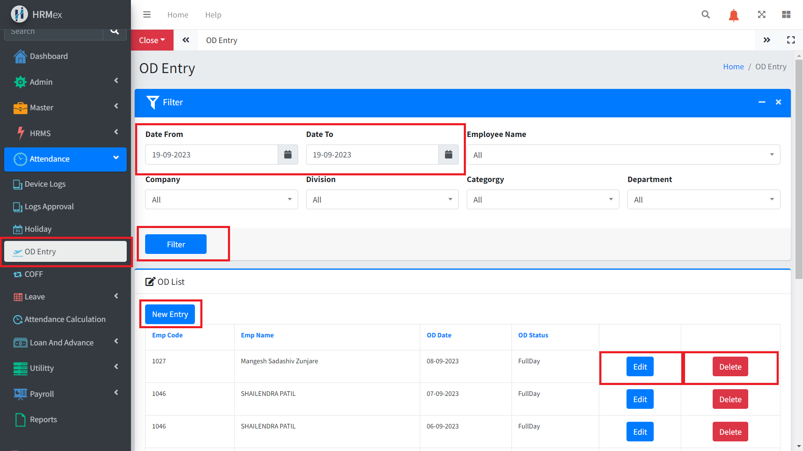
Task: Open COFF in the Attendance menu
Action: 33,274
